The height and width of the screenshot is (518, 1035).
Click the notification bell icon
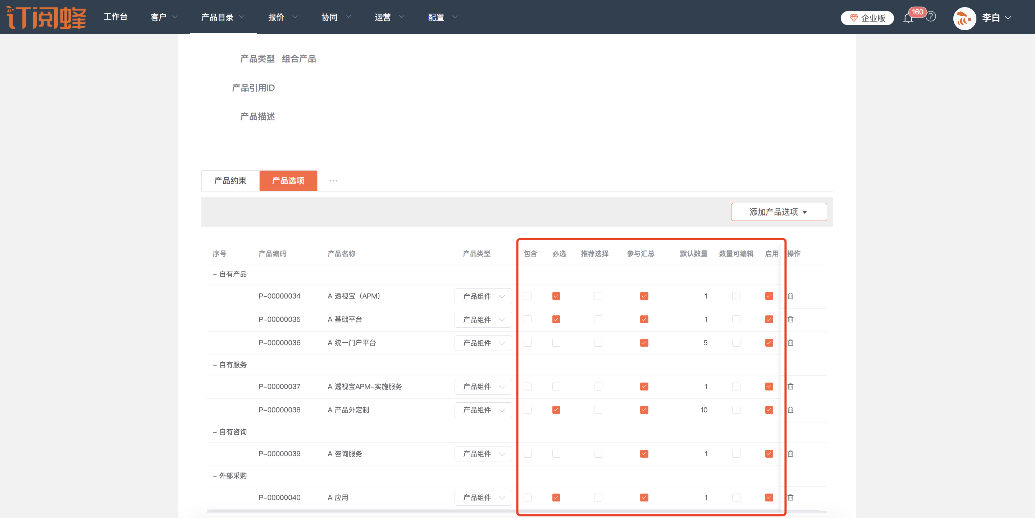tap(908, 18)
